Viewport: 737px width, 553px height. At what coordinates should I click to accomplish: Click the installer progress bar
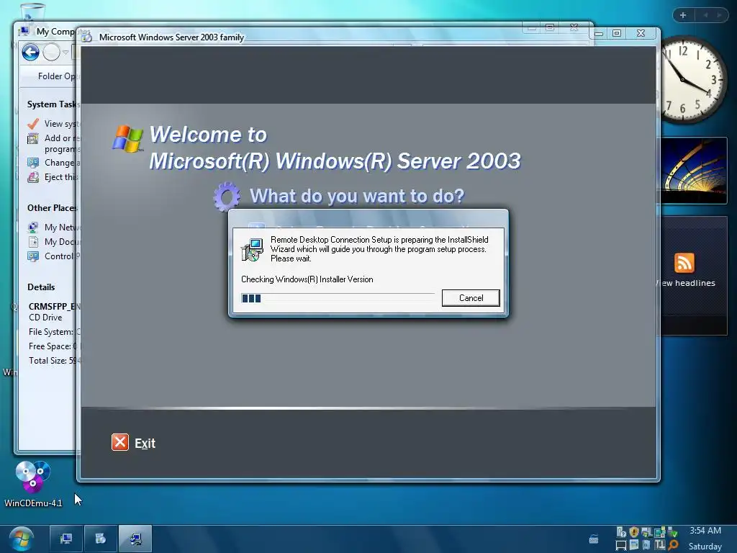[338, 298]
